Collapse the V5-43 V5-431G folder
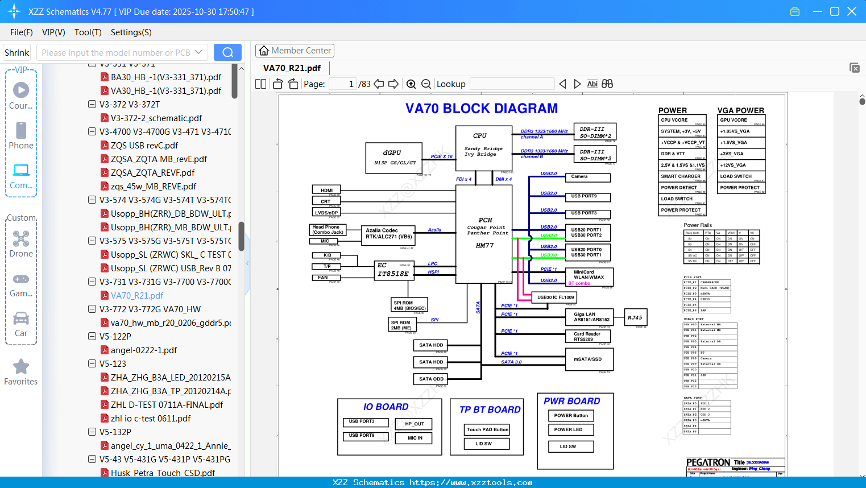The image size is (866, 488). 92,460
